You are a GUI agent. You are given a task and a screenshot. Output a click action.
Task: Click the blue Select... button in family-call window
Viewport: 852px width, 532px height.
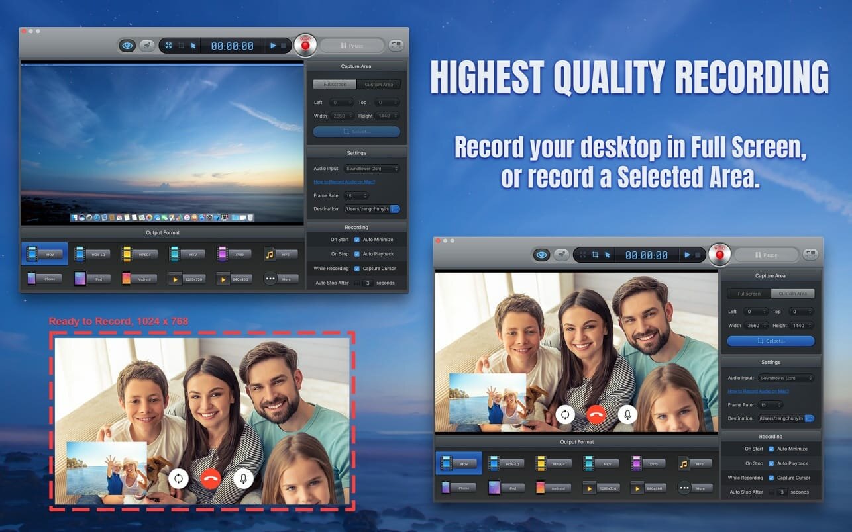[771, 341]
